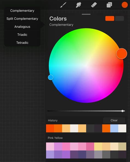Open harmony mode dropdown under Colors title
The height and width of the screenshot is (162, 130).
pos(61,25)
